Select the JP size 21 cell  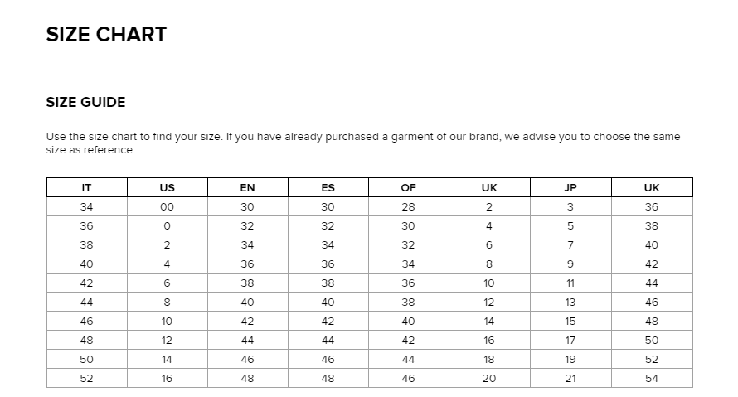point(570,378)
